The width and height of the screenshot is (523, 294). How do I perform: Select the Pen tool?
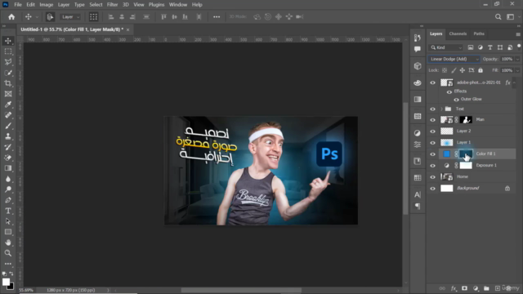(8, 200)
